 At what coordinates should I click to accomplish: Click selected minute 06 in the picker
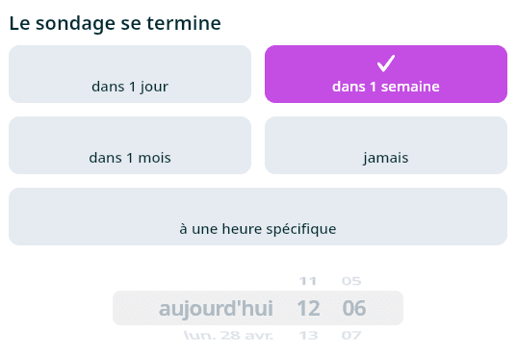pos(354,309)
